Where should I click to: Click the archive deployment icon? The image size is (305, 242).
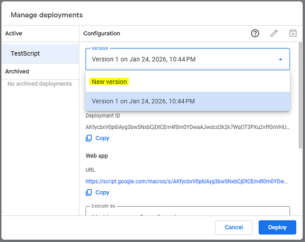click(x=292, y=33)
